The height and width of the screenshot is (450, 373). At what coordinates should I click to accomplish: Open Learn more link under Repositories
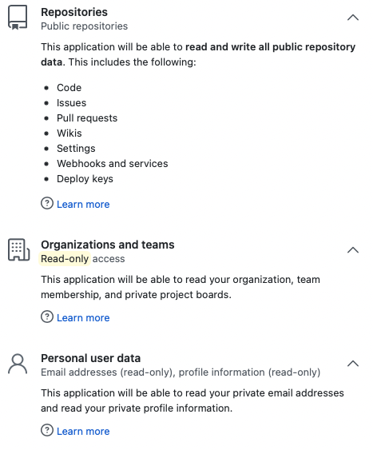click(83, 205)
